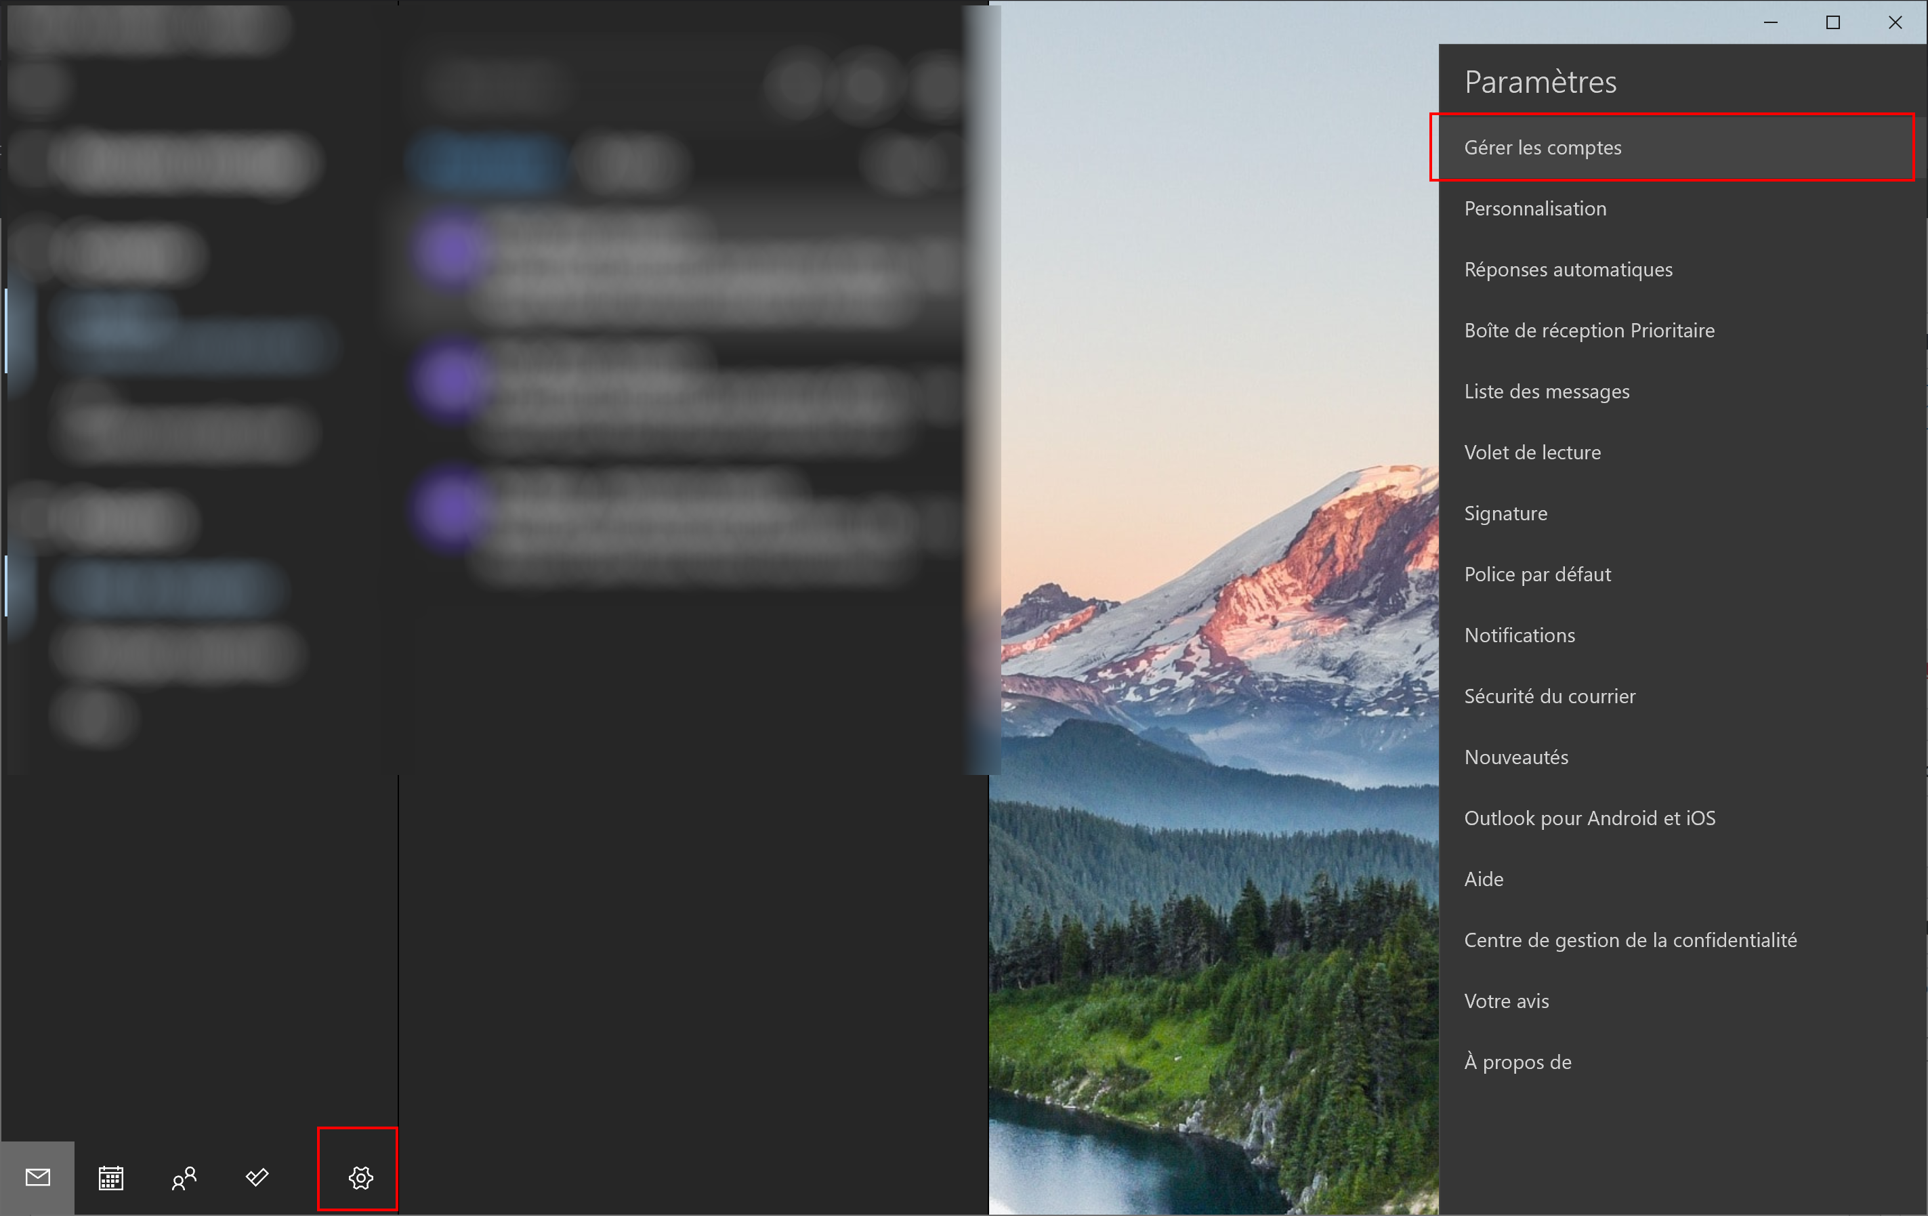The width and height of the screenshot is (1928, 1216).
Task: Click the Nouveautés entry
Action: tap(1515, 757)
